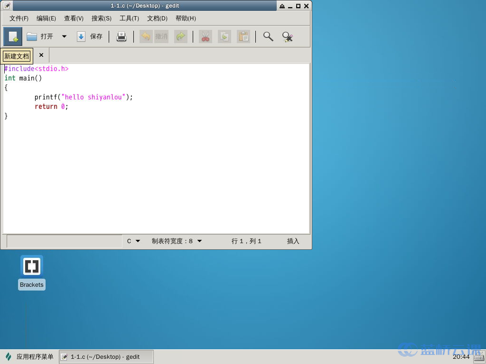This screenshot has height=364, width=486.
Task: Open the 查看(V) menu
Action: [x=74, y=18]
